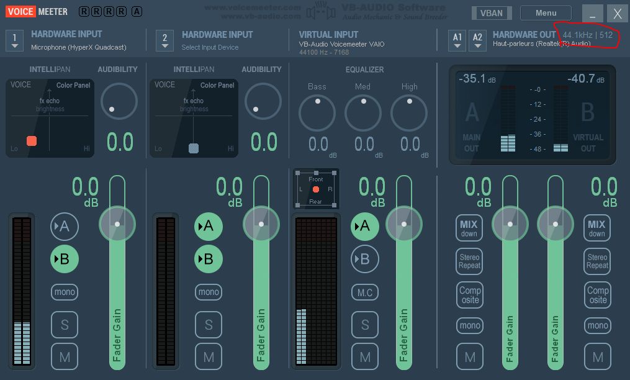Image resolution: width=630 pixels, height=380 pixels.
Task: Click Select Input Device for input 2
Action: tap(210, 47)
